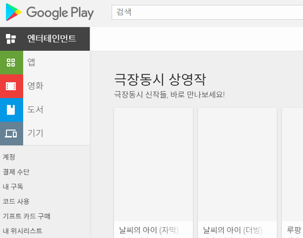Screen dimensions: 303x238
Task: Focus the 검색 search field
Action: pos(207,12)
